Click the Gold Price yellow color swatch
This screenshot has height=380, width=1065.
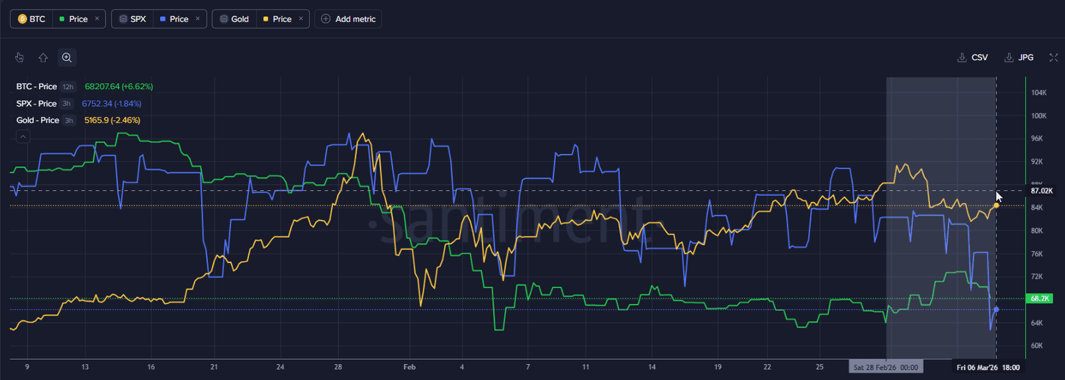[266, 19]
